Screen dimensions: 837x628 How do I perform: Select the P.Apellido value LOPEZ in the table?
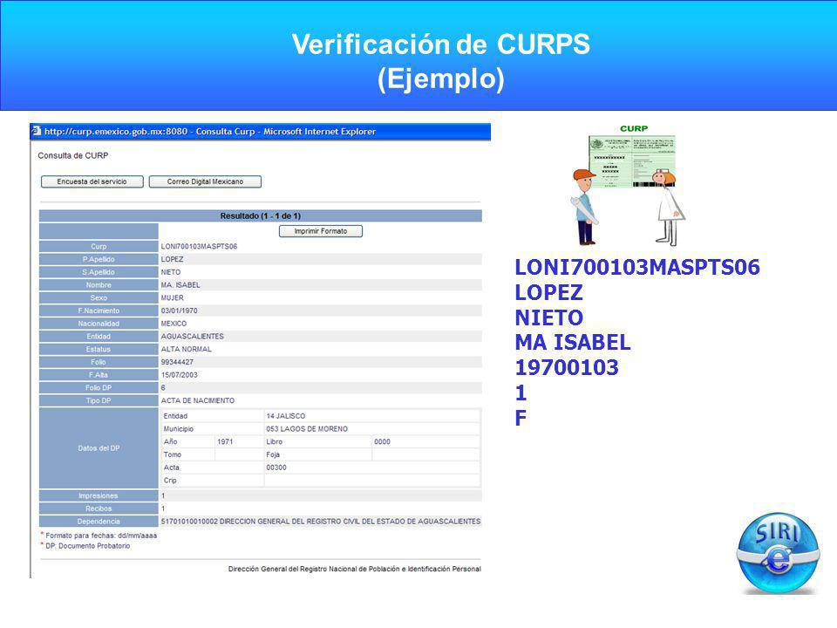pyautogui.click(x=173, y=259)
